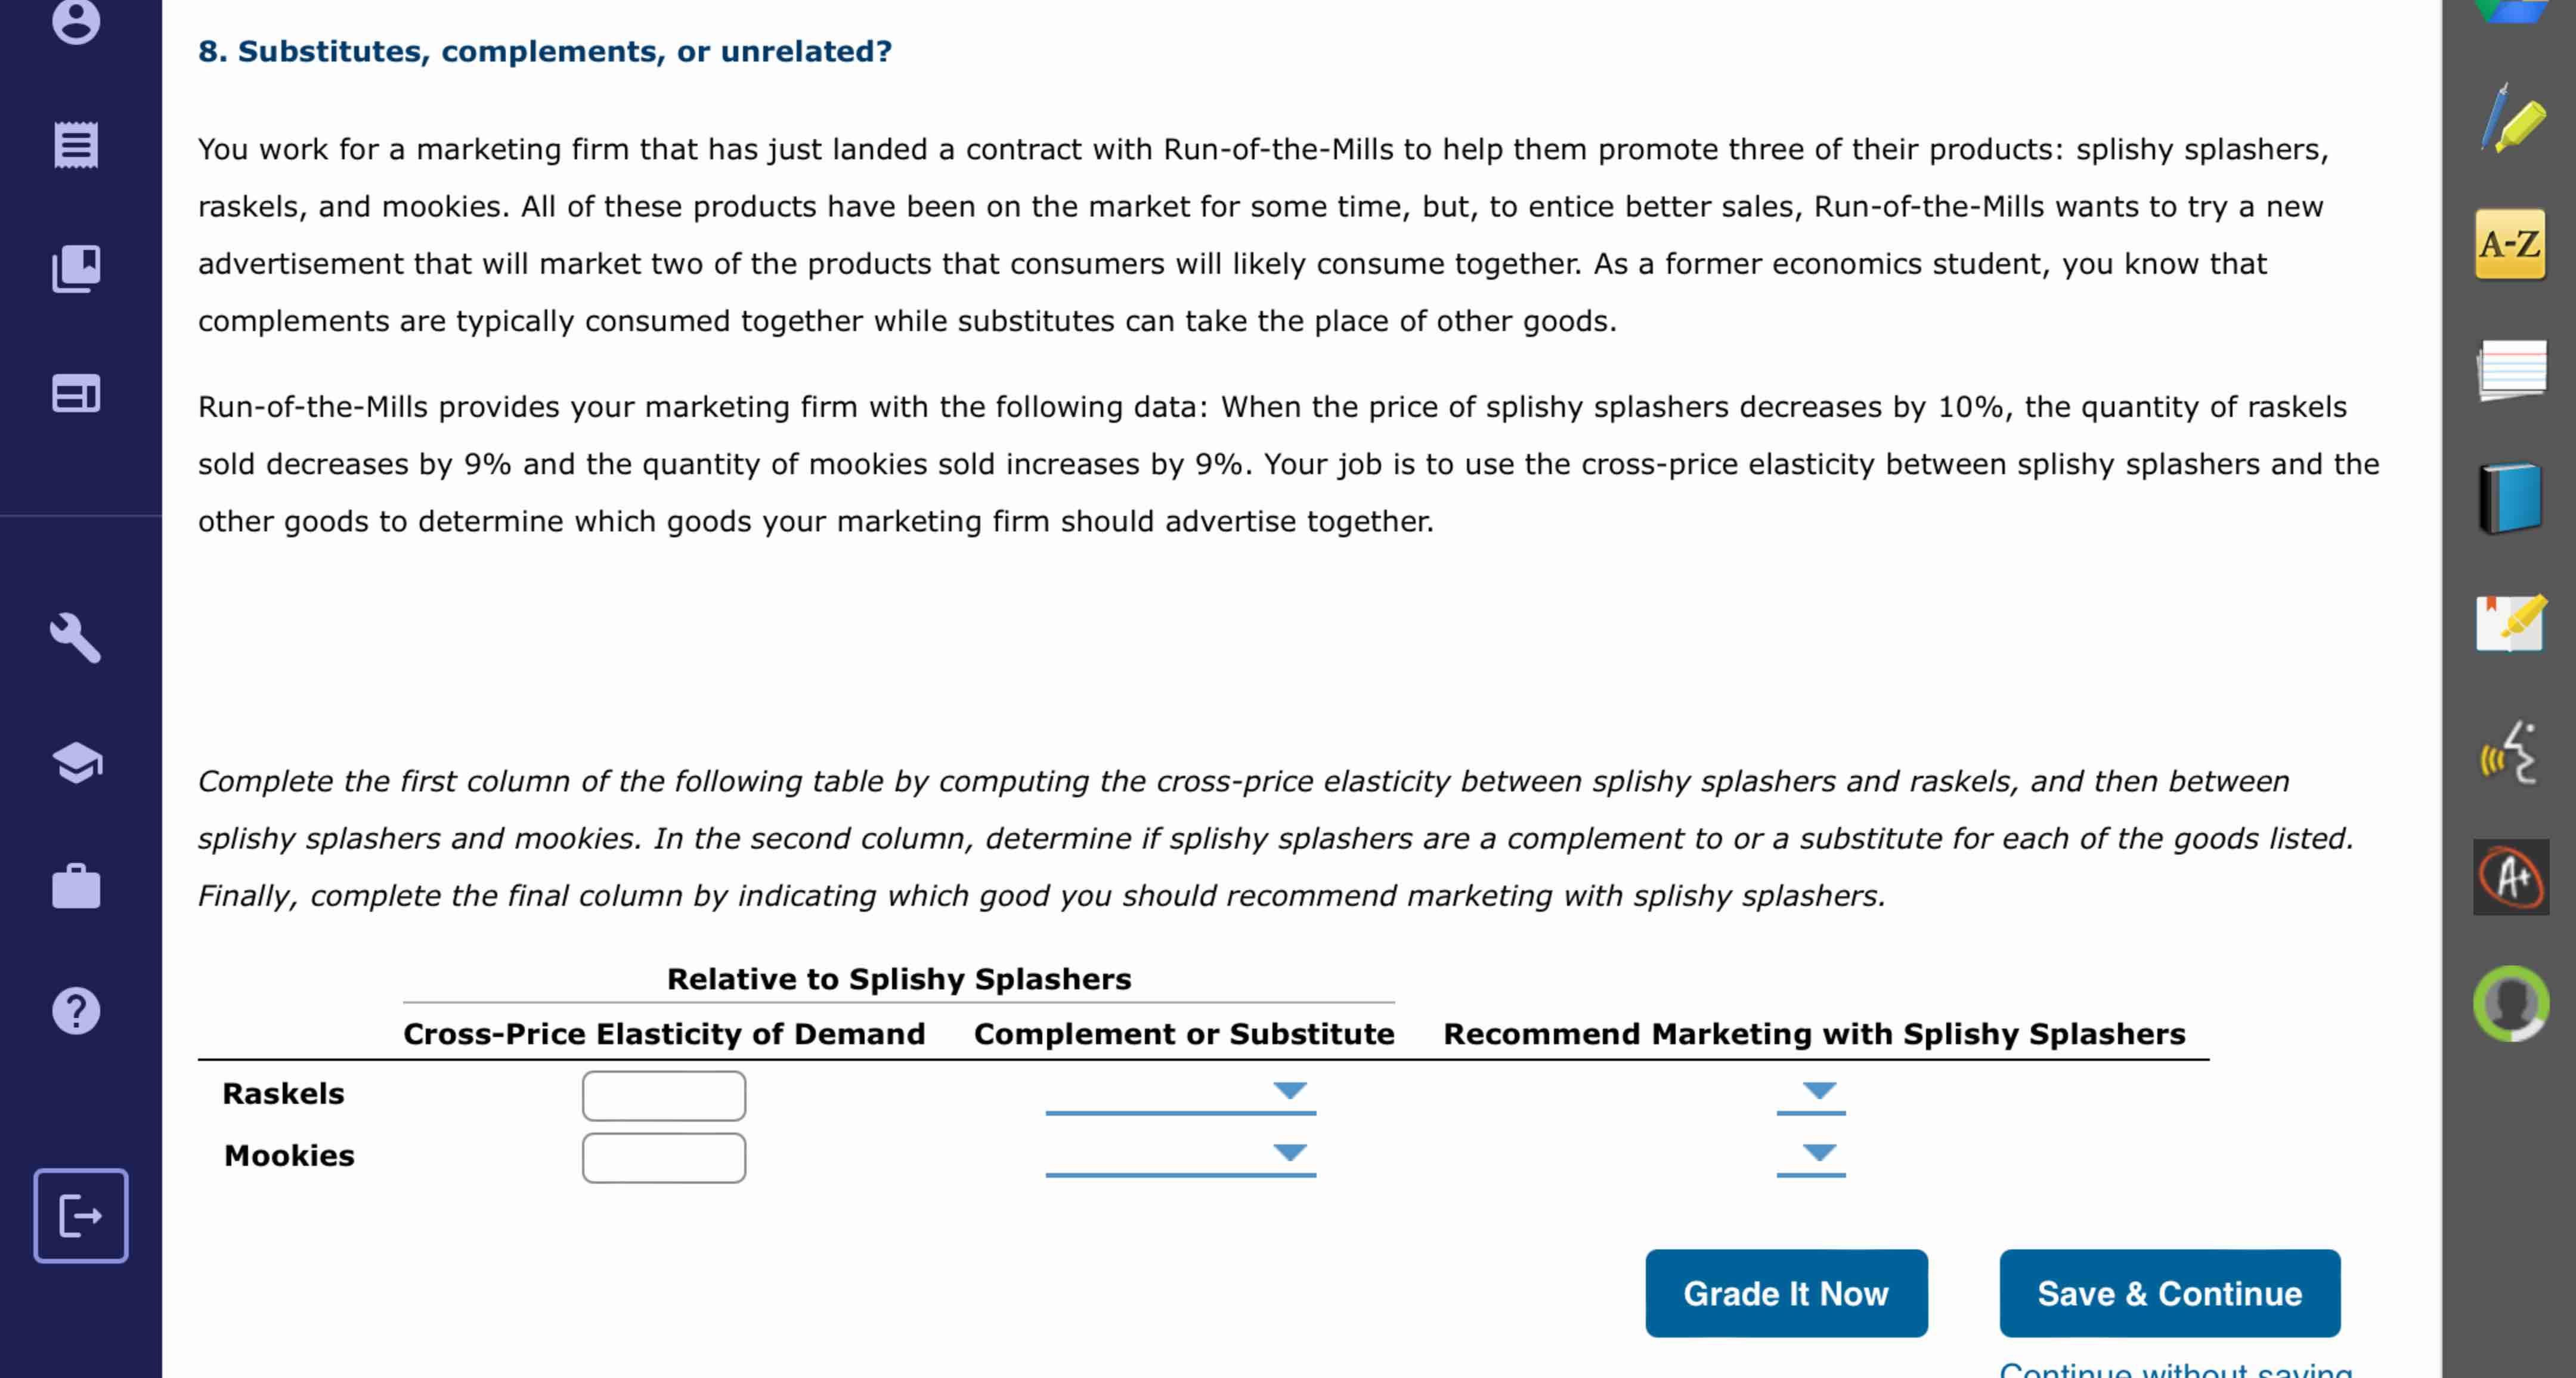Click the sign out exit icon
Image resolution: width=2576 pixels, height=1378 pixels.
coord(81,1215)
